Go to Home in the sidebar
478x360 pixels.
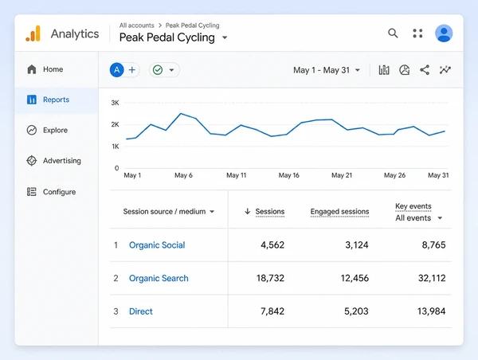[53, 69]
